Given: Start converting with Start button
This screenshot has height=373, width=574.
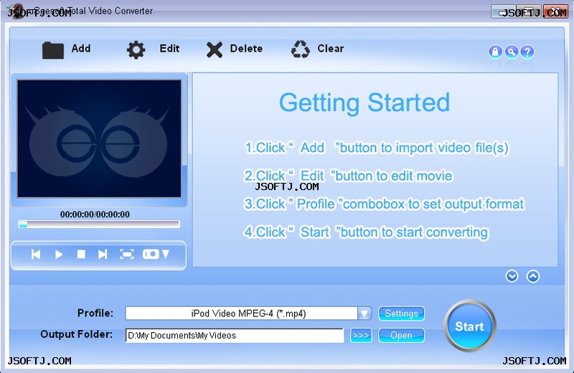Looking at the screenshot, I should (x=470, y=326).
